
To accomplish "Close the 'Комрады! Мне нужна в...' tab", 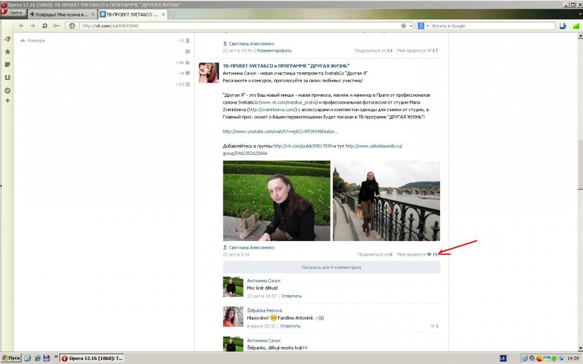I will pos(93,15).
